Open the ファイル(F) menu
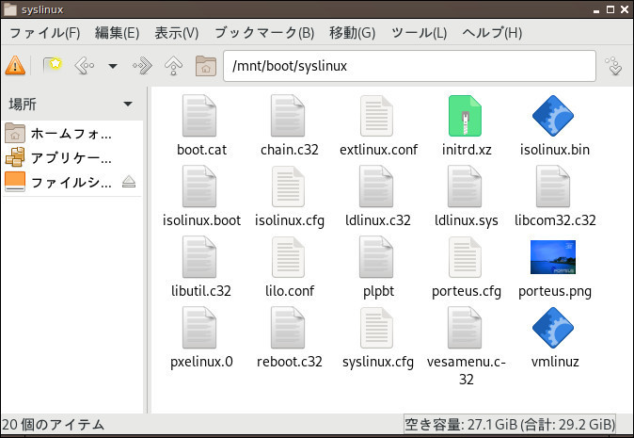634x438 pixels. pos(44,33)
